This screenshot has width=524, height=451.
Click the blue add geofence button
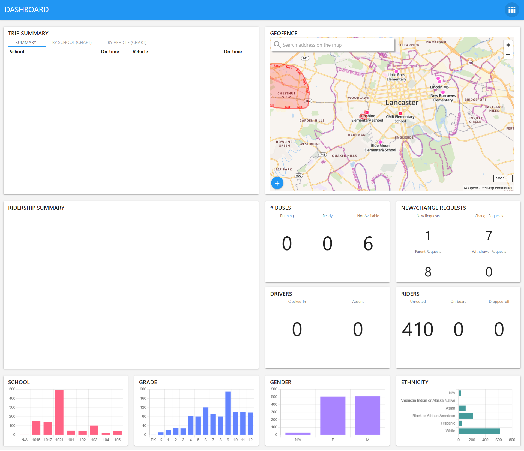pos(277,183)
